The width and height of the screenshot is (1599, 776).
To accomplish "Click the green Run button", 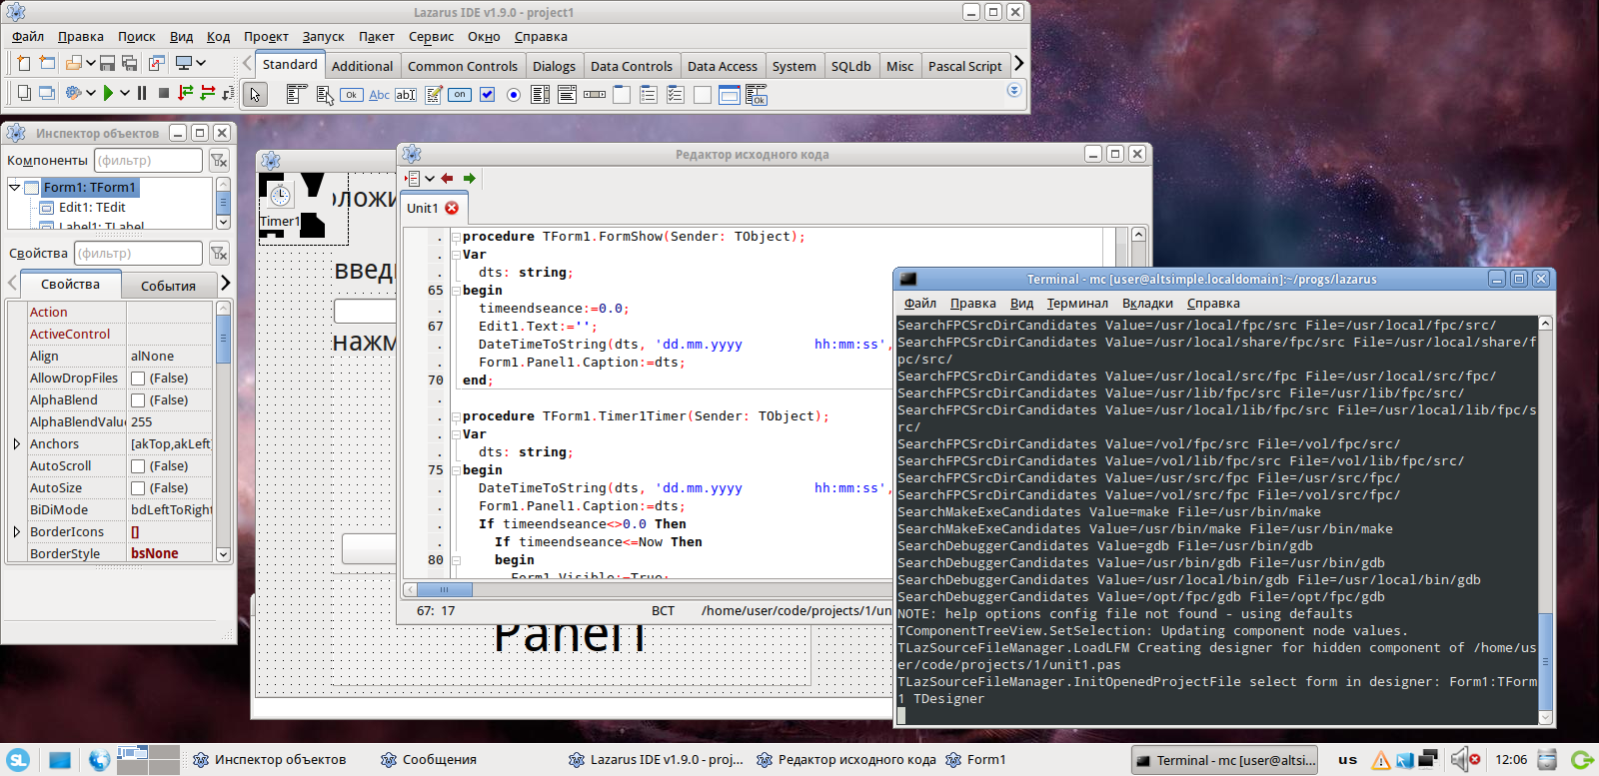I will coord(108,93).
